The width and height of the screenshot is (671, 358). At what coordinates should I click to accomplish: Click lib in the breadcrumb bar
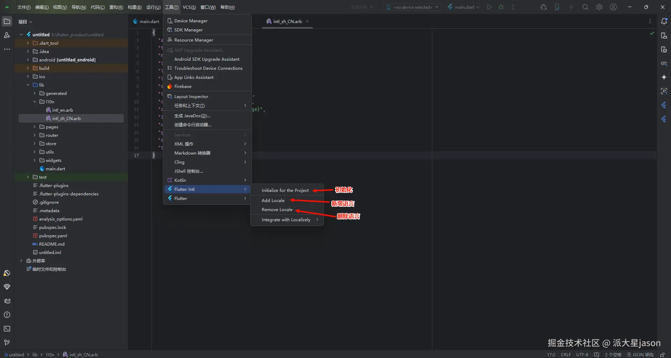[x=35, y=355]
